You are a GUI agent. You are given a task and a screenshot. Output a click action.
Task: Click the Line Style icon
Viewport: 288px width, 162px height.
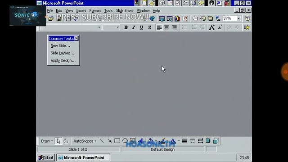pyautogui.click(x=184, y=141)
